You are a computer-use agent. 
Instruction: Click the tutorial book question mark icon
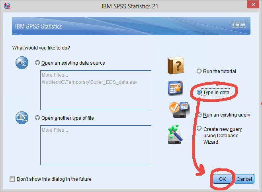tap(176, 65)
